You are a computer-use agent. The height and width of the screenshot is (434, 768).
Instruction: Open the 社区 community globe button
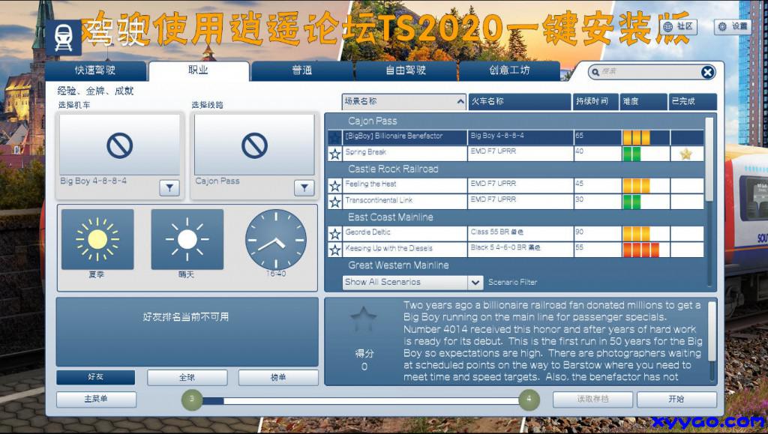(677, 26)
